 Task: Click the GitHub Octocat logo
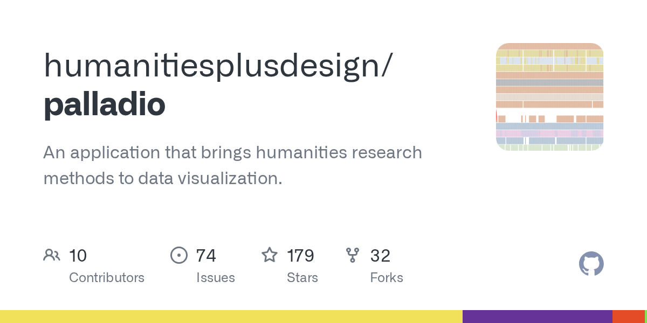pyautogui.click(x=591, y=264)
